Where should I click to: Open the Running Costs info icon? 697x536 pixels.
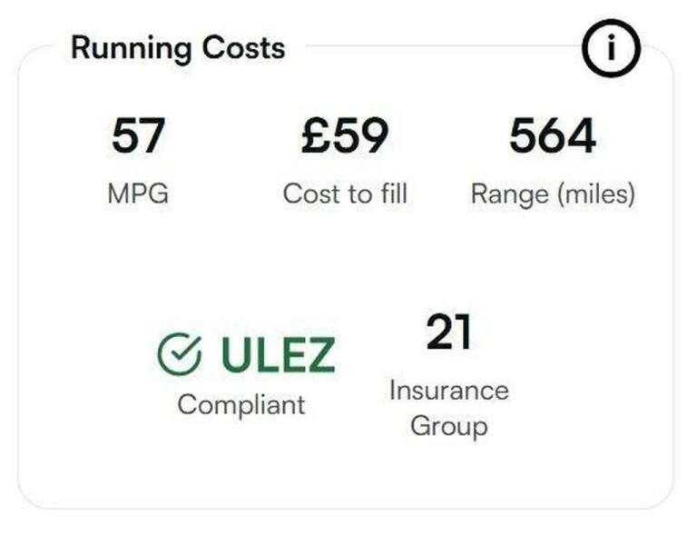611,48
